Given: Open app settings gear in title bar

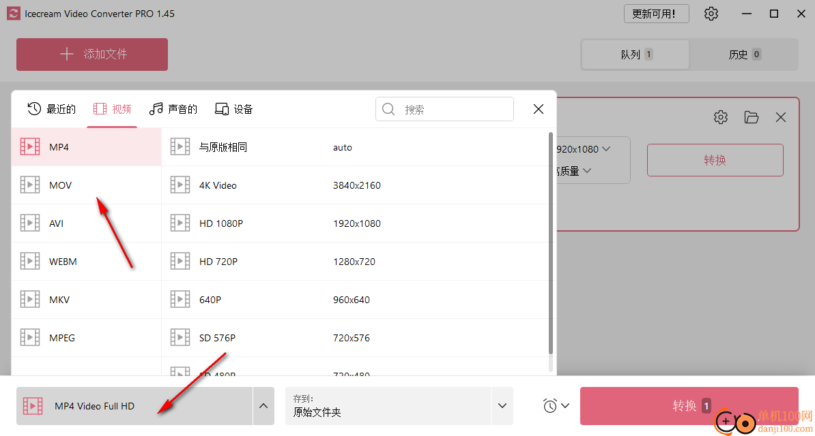Looking at the screenshot, I should 711,14.
